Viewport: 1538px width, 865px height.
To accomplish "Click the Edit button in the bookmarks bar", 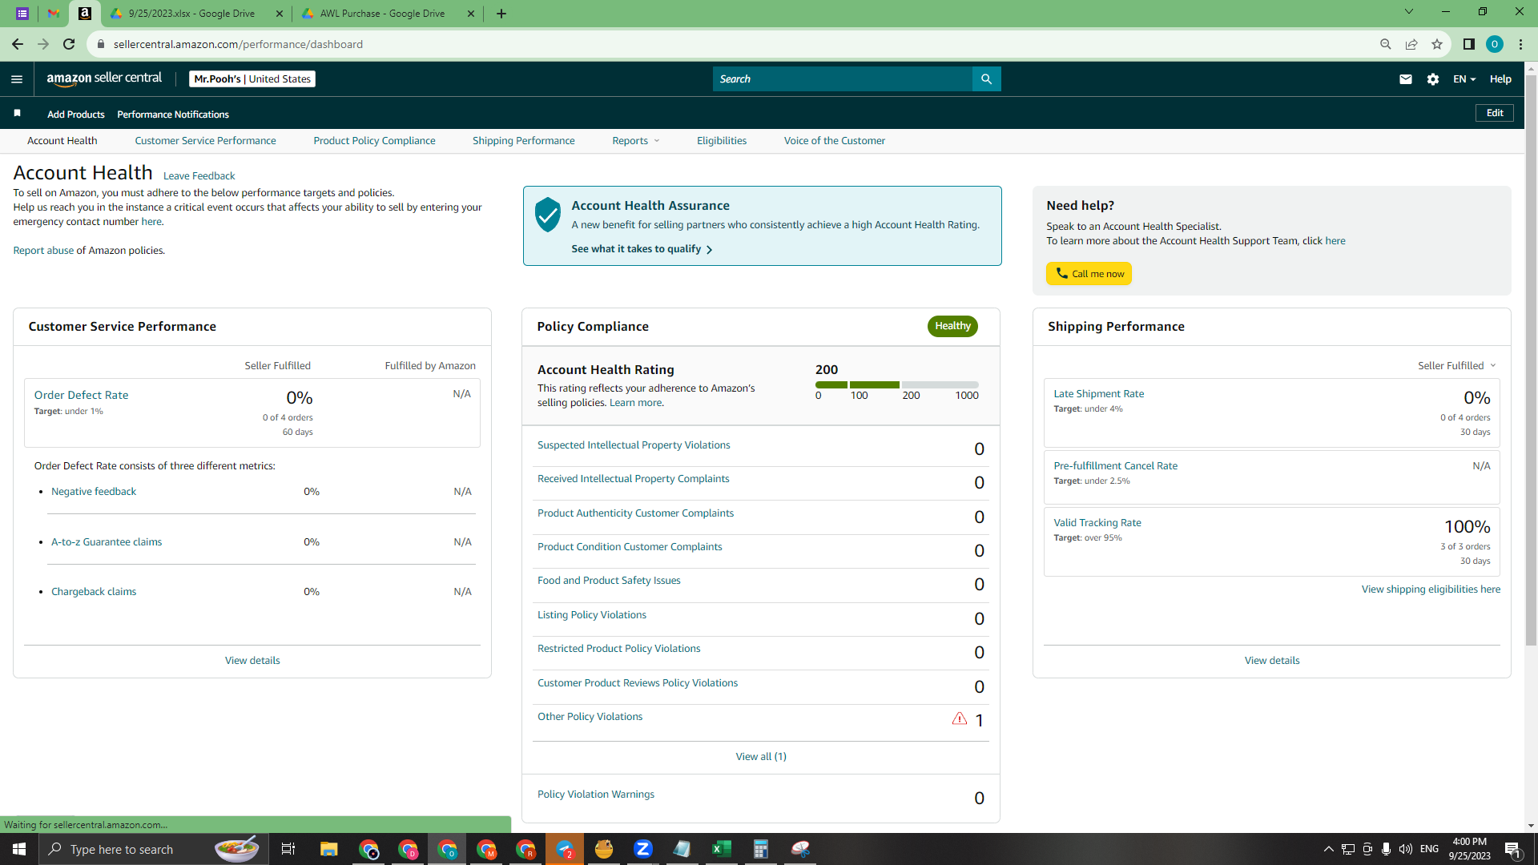I will pos(1494,113).
